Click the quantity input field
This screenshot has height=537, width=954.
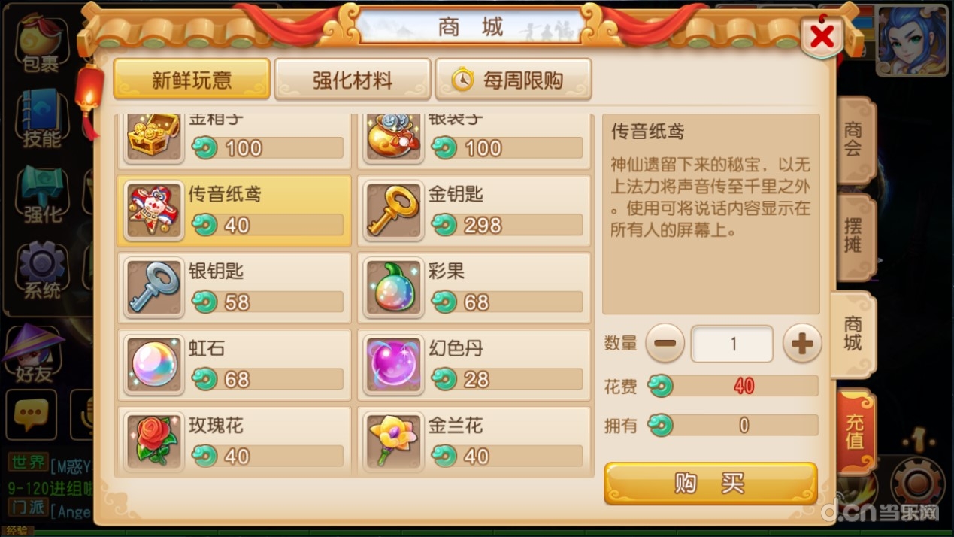coord(733,344)
